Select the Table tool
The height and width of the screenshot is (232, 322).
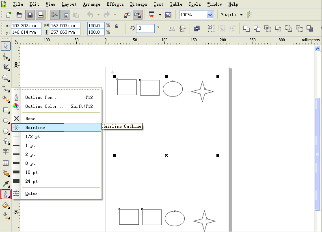coord(6,163)
